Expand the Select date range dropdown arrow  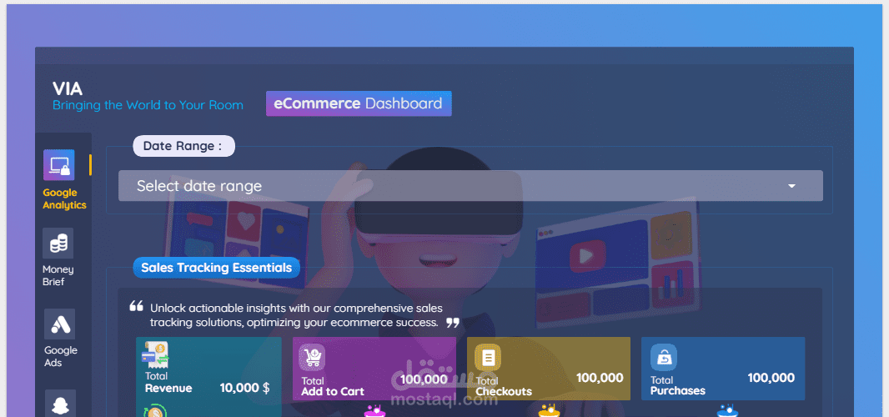(792, 186)
